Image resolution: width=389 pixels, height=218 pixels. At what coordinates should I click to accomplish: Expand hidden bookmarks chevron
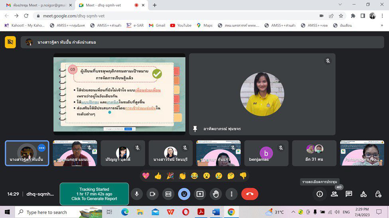pos(382,25)
